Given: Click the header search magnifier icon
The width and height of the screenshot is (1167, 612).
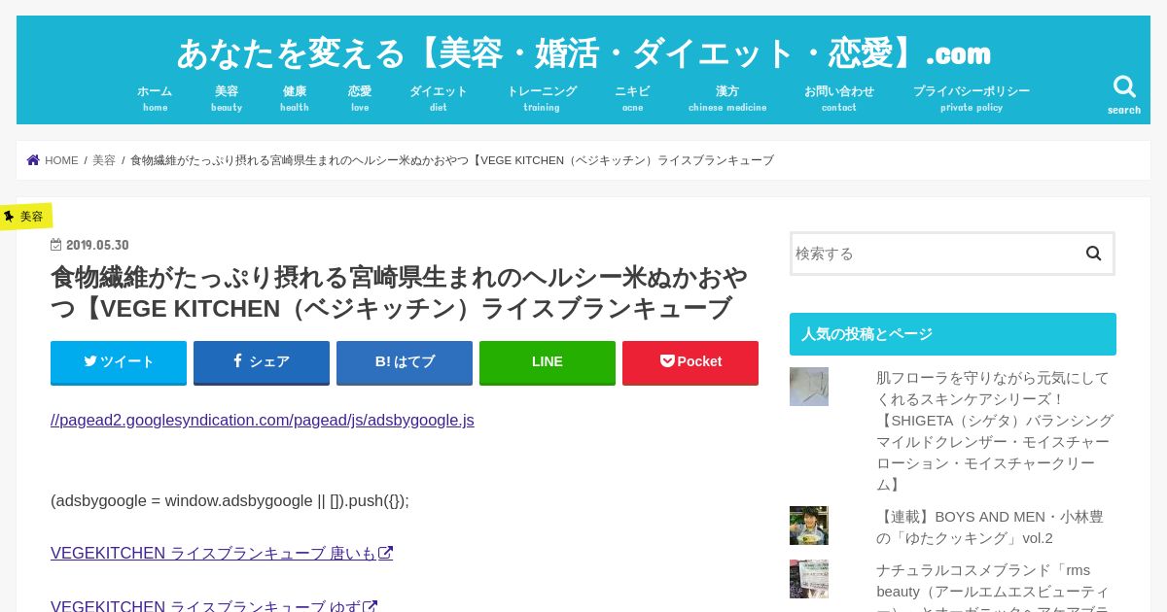Looking at the screenshot, I should [x=1124, y=86].
